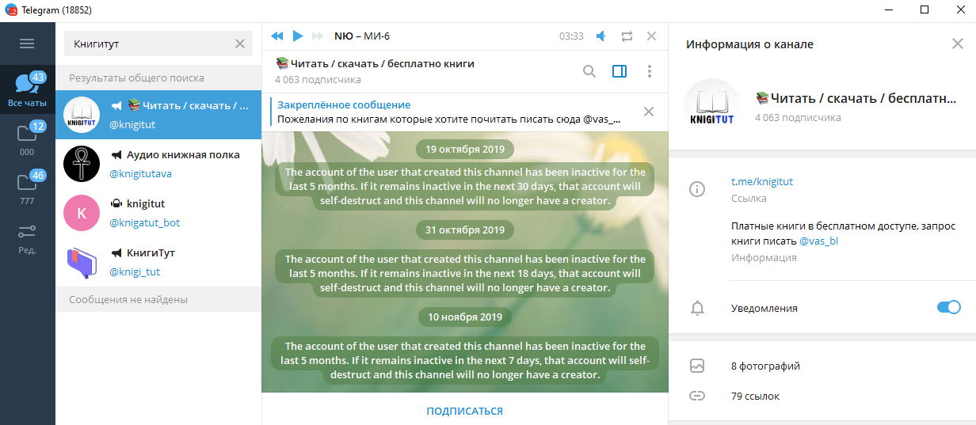Toggle the channel info side panel

(x=620, y=71)
